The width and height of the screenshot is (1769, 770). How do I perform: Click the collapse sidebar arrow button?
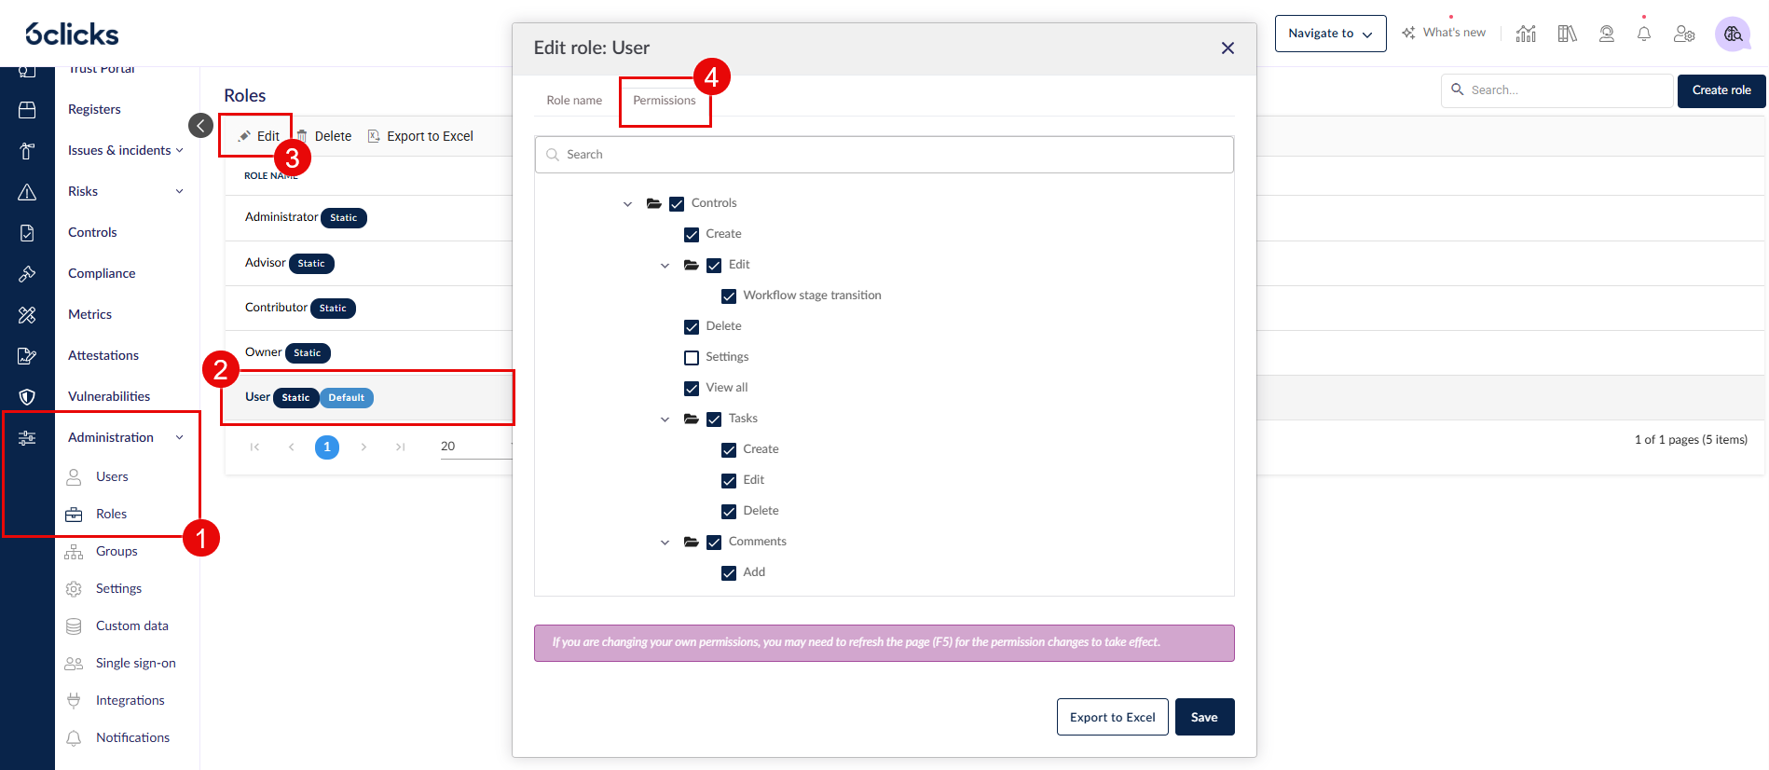(x=200, y=125)
